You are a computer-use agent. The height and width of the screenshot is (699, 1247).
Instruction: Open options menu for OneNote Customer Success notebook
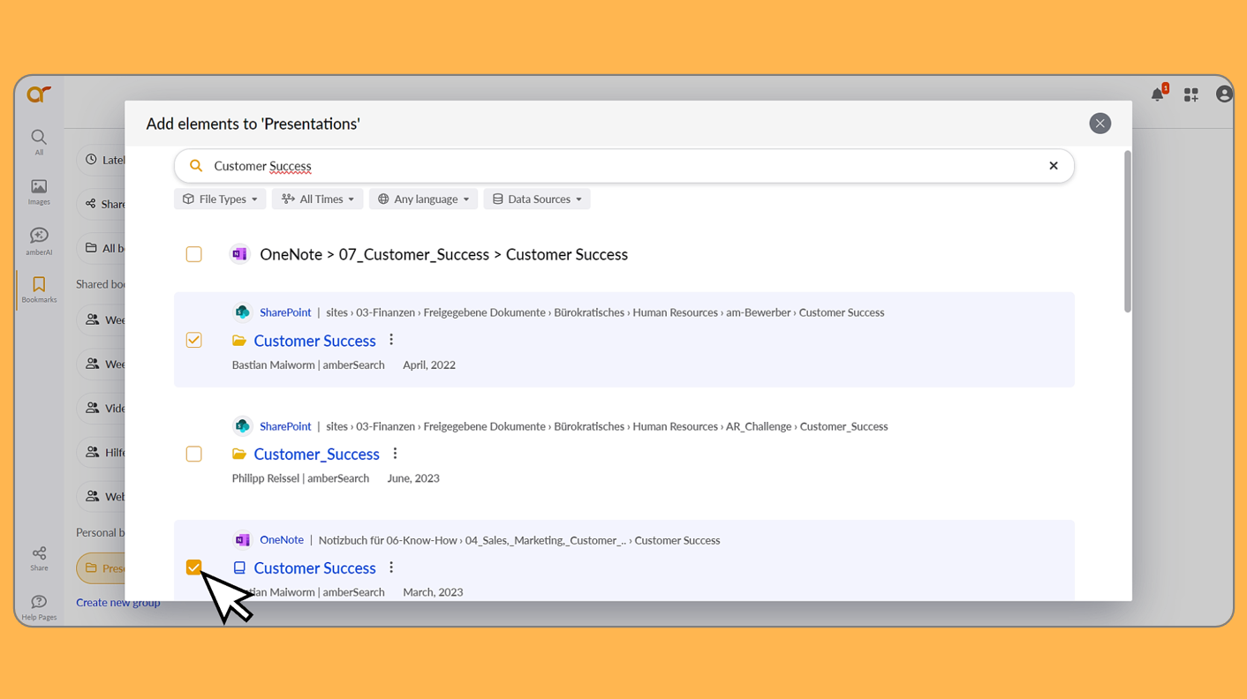point(391,567)
